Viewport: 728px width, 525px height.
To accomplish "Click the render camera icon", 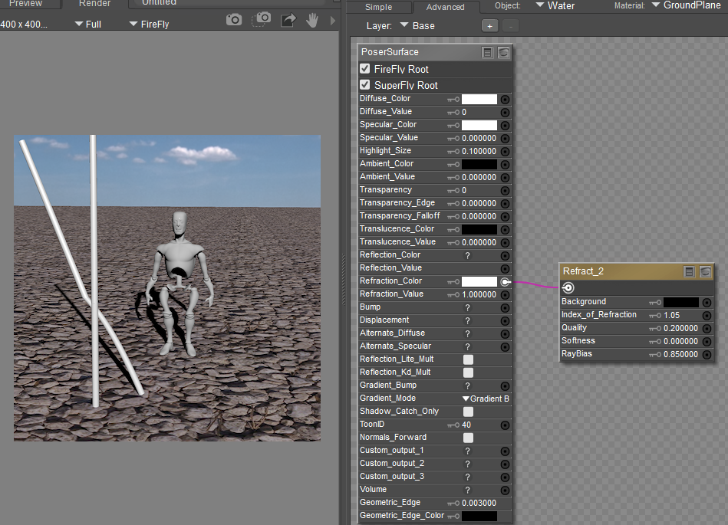I will (x=234, y=20).
